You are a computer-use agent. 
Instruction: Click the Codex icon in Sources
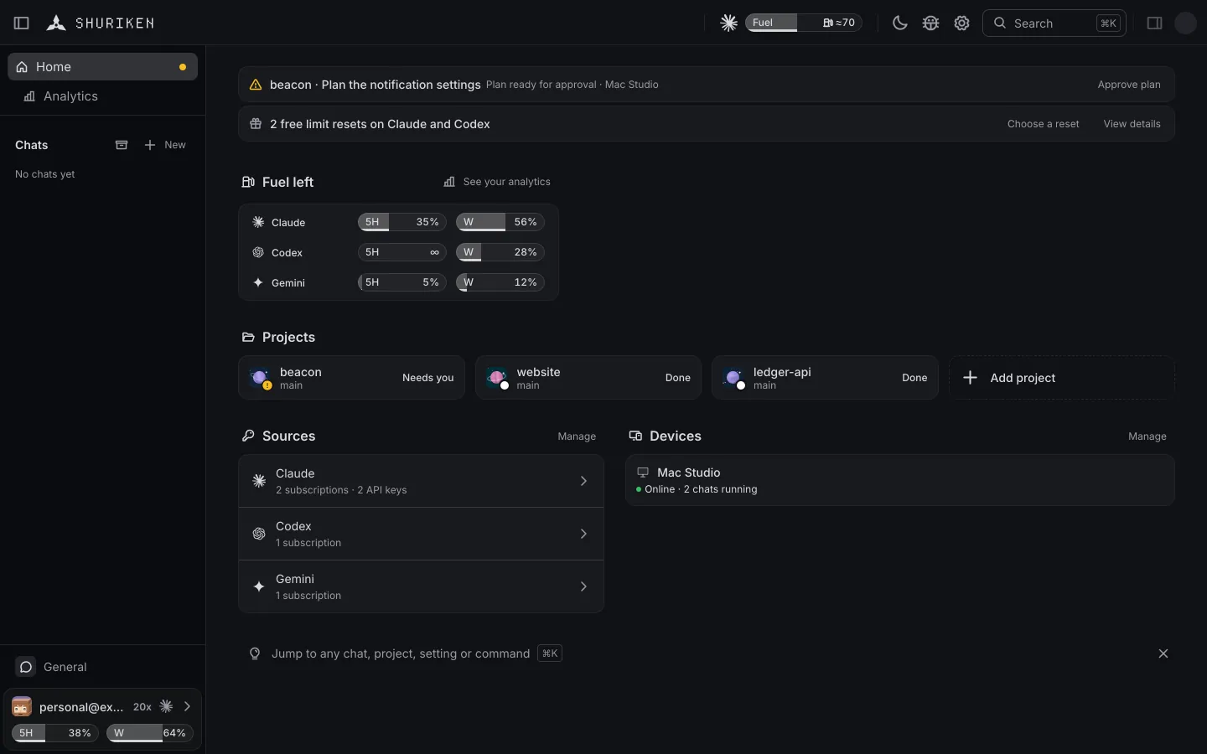pos(259,534)
